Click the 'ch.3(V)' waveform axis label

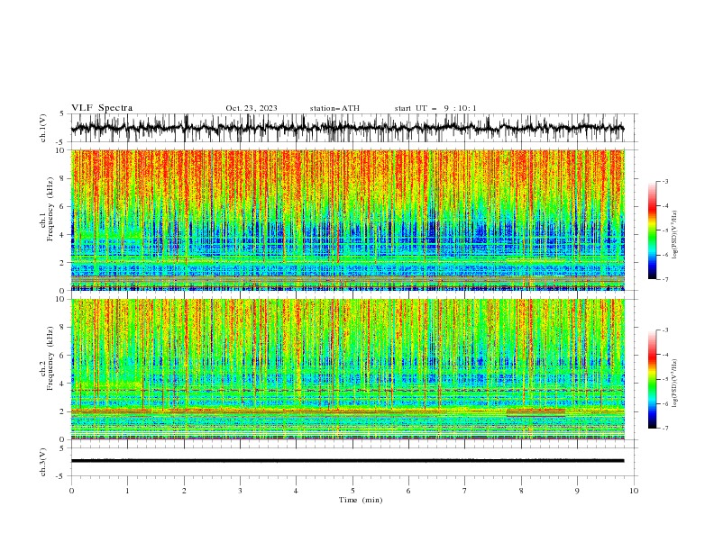43,462
